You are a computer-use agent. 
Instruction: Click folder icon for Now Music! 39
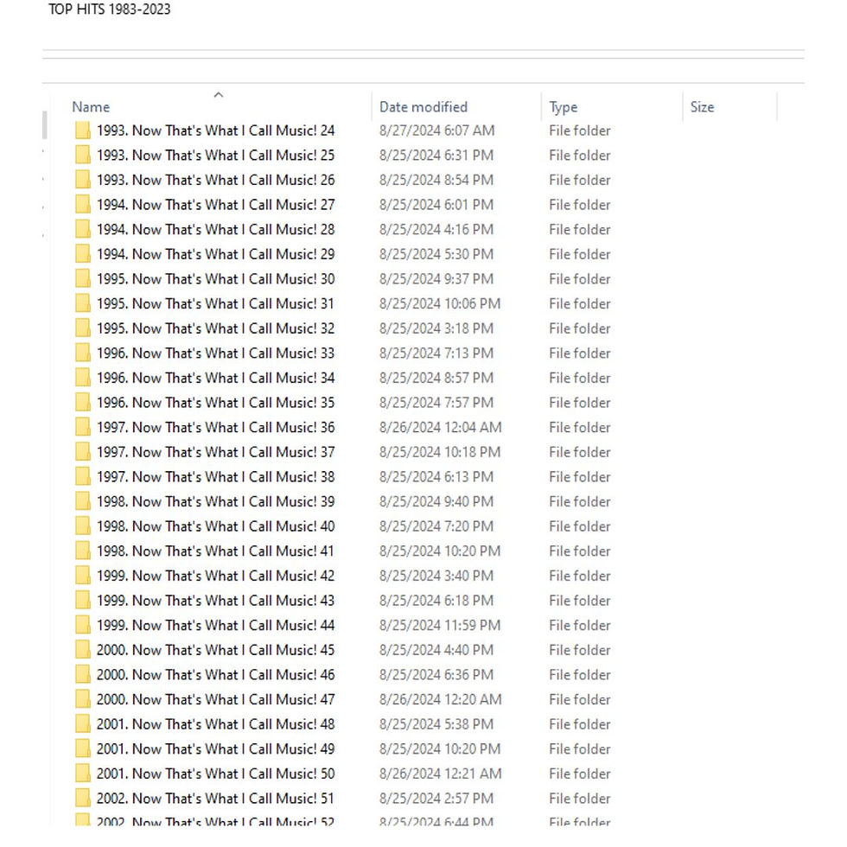coord(83,502)
